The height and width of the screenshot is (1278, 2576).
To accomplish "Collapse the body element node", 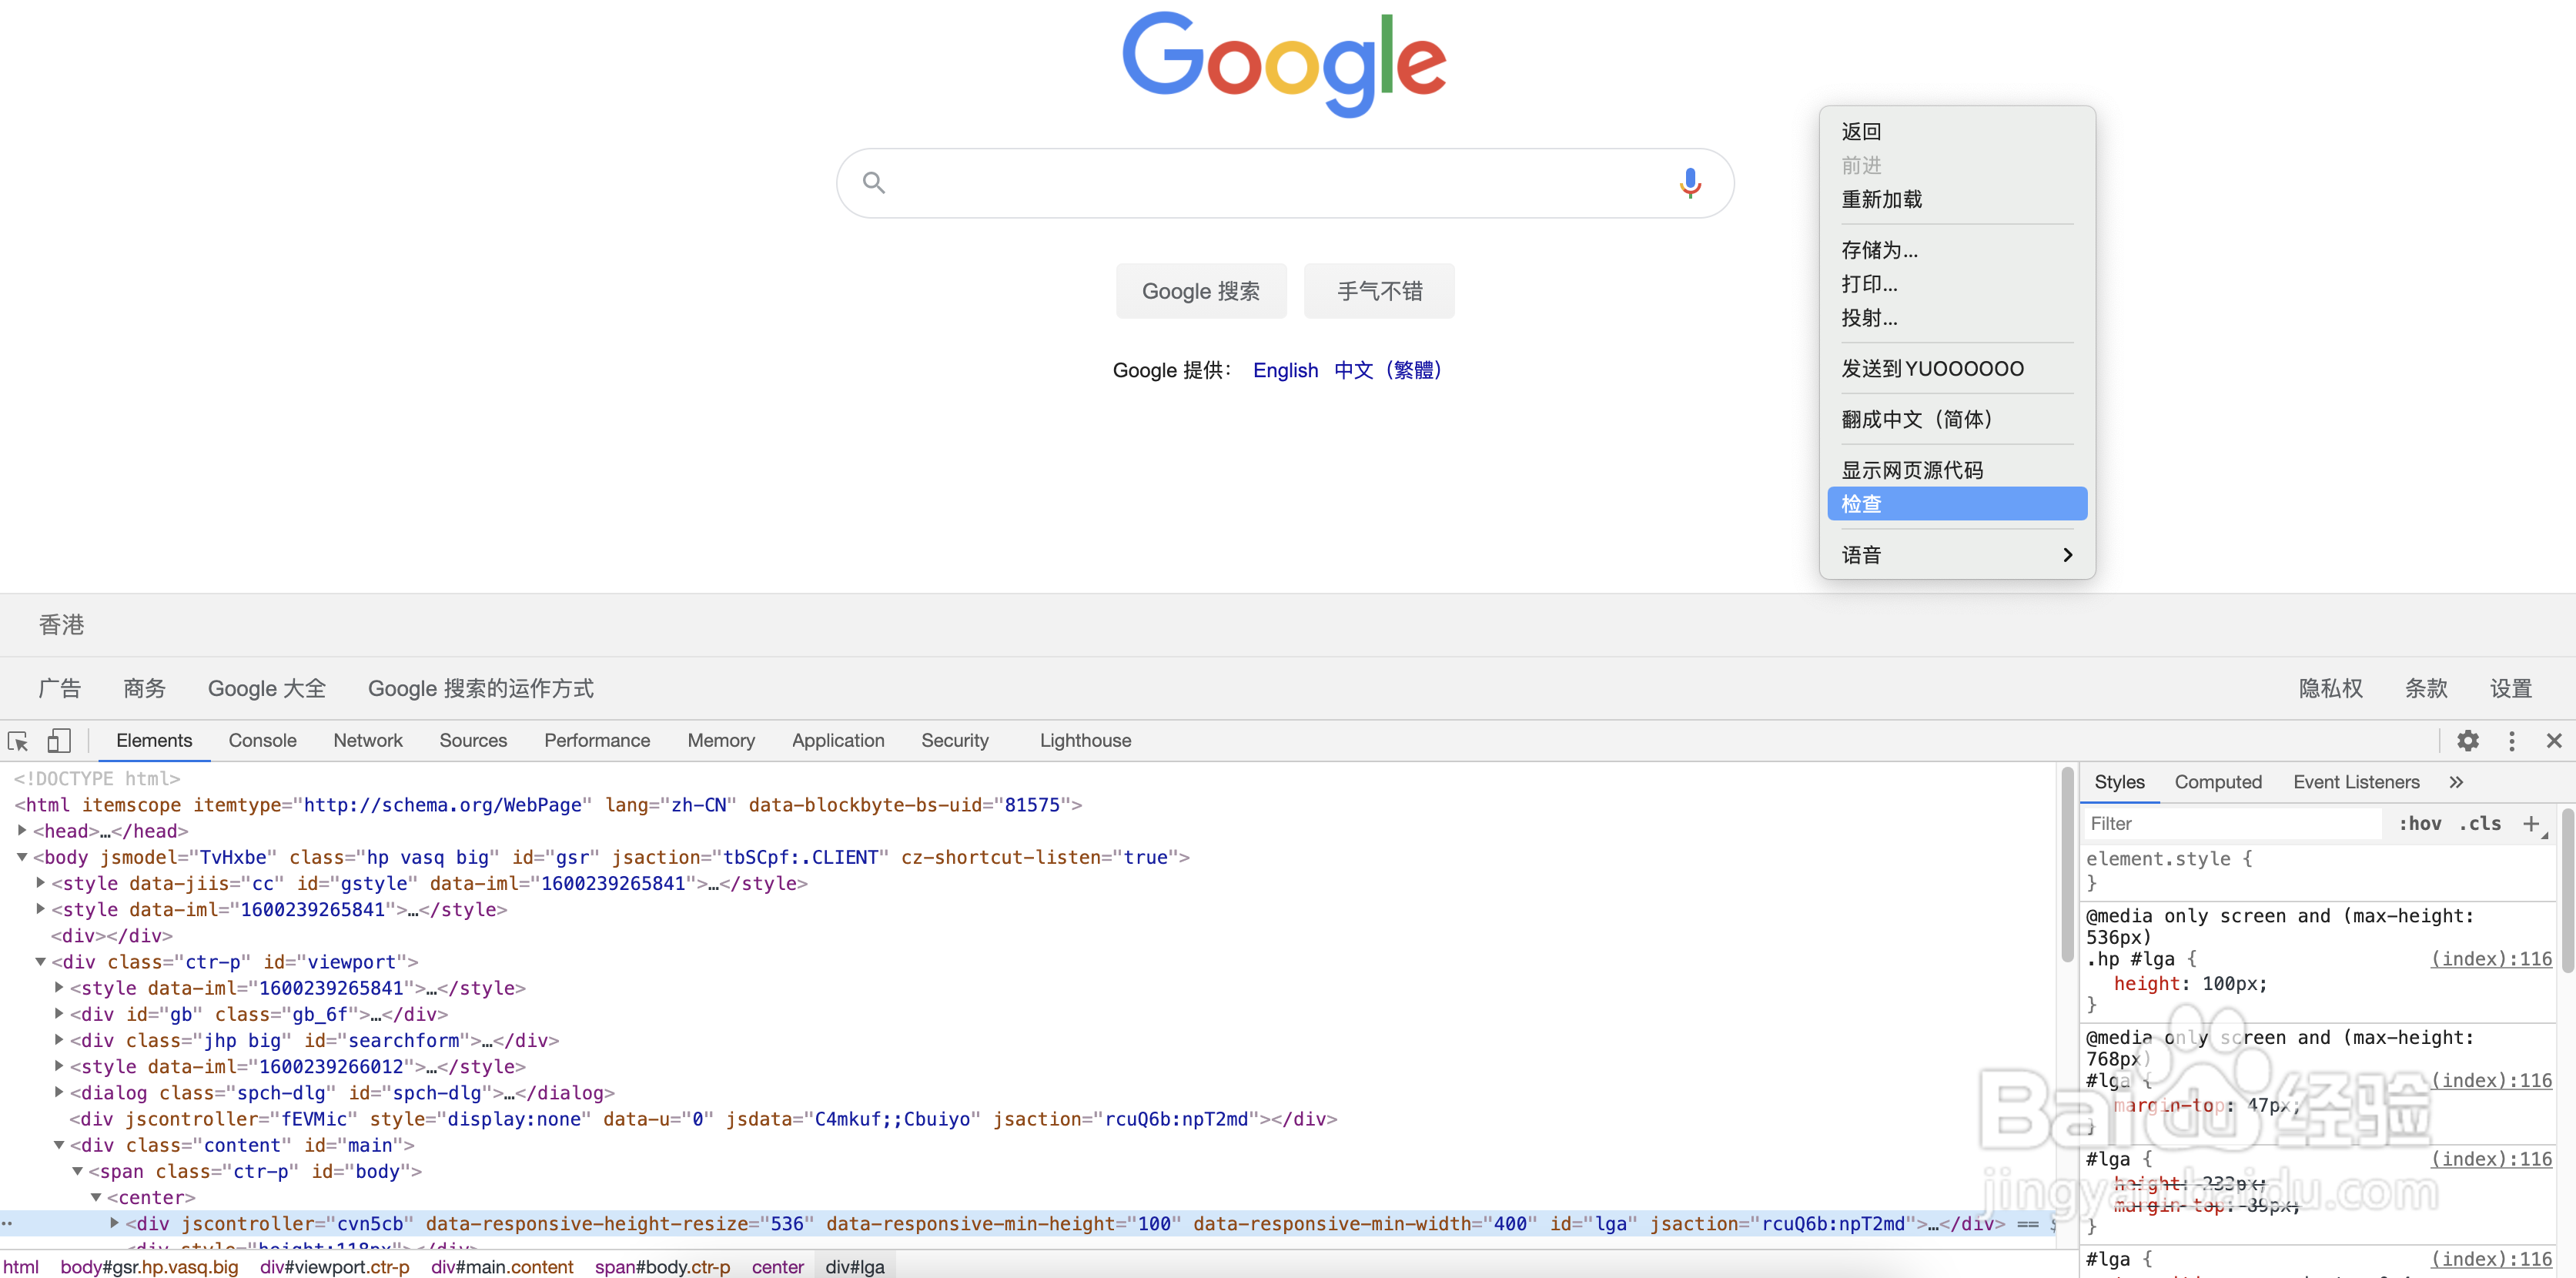I will pos(22,857).
